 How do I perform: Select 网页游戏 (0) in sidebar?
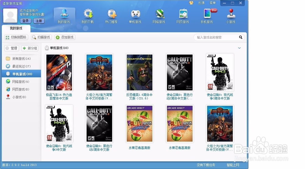click(x=21, y=89)
